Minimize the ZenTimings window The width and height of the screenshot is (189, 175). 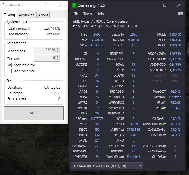151,5
